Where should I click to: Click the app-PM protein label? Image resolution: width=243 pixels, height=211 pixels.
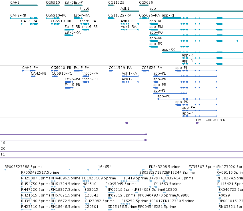pos(160,79)
